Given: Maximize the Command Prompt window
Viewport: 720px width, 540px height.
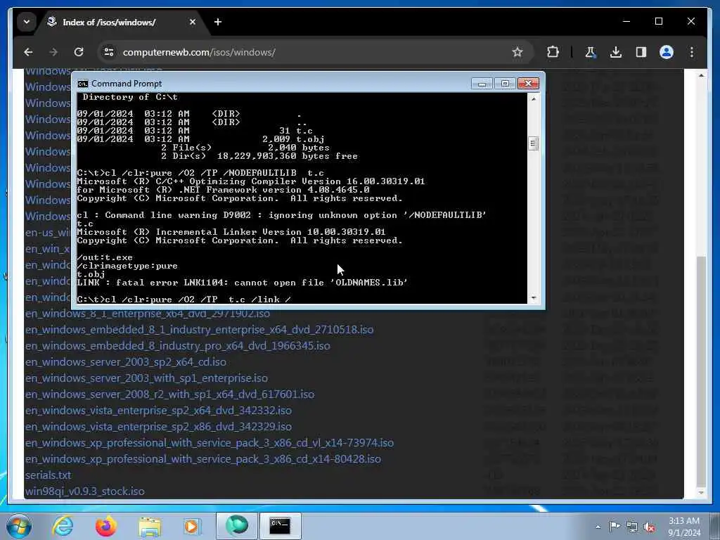Looking at the screenshot, I should [x=505, y=83].
